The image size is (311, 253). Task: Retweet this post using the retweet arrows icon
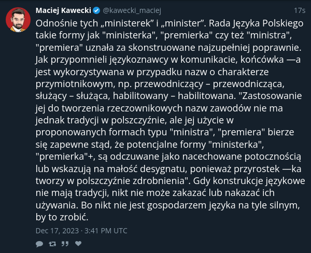(52, 244)
